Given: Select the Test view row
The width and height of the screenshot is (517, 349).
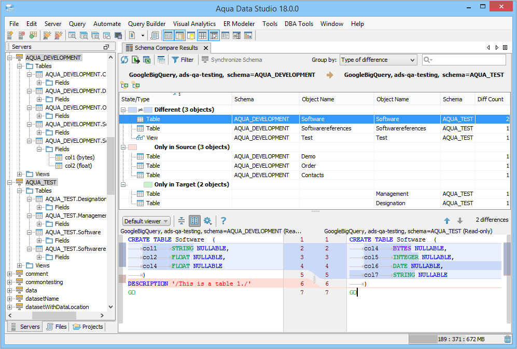Looking at the screenshot, I should coord(314,138).
